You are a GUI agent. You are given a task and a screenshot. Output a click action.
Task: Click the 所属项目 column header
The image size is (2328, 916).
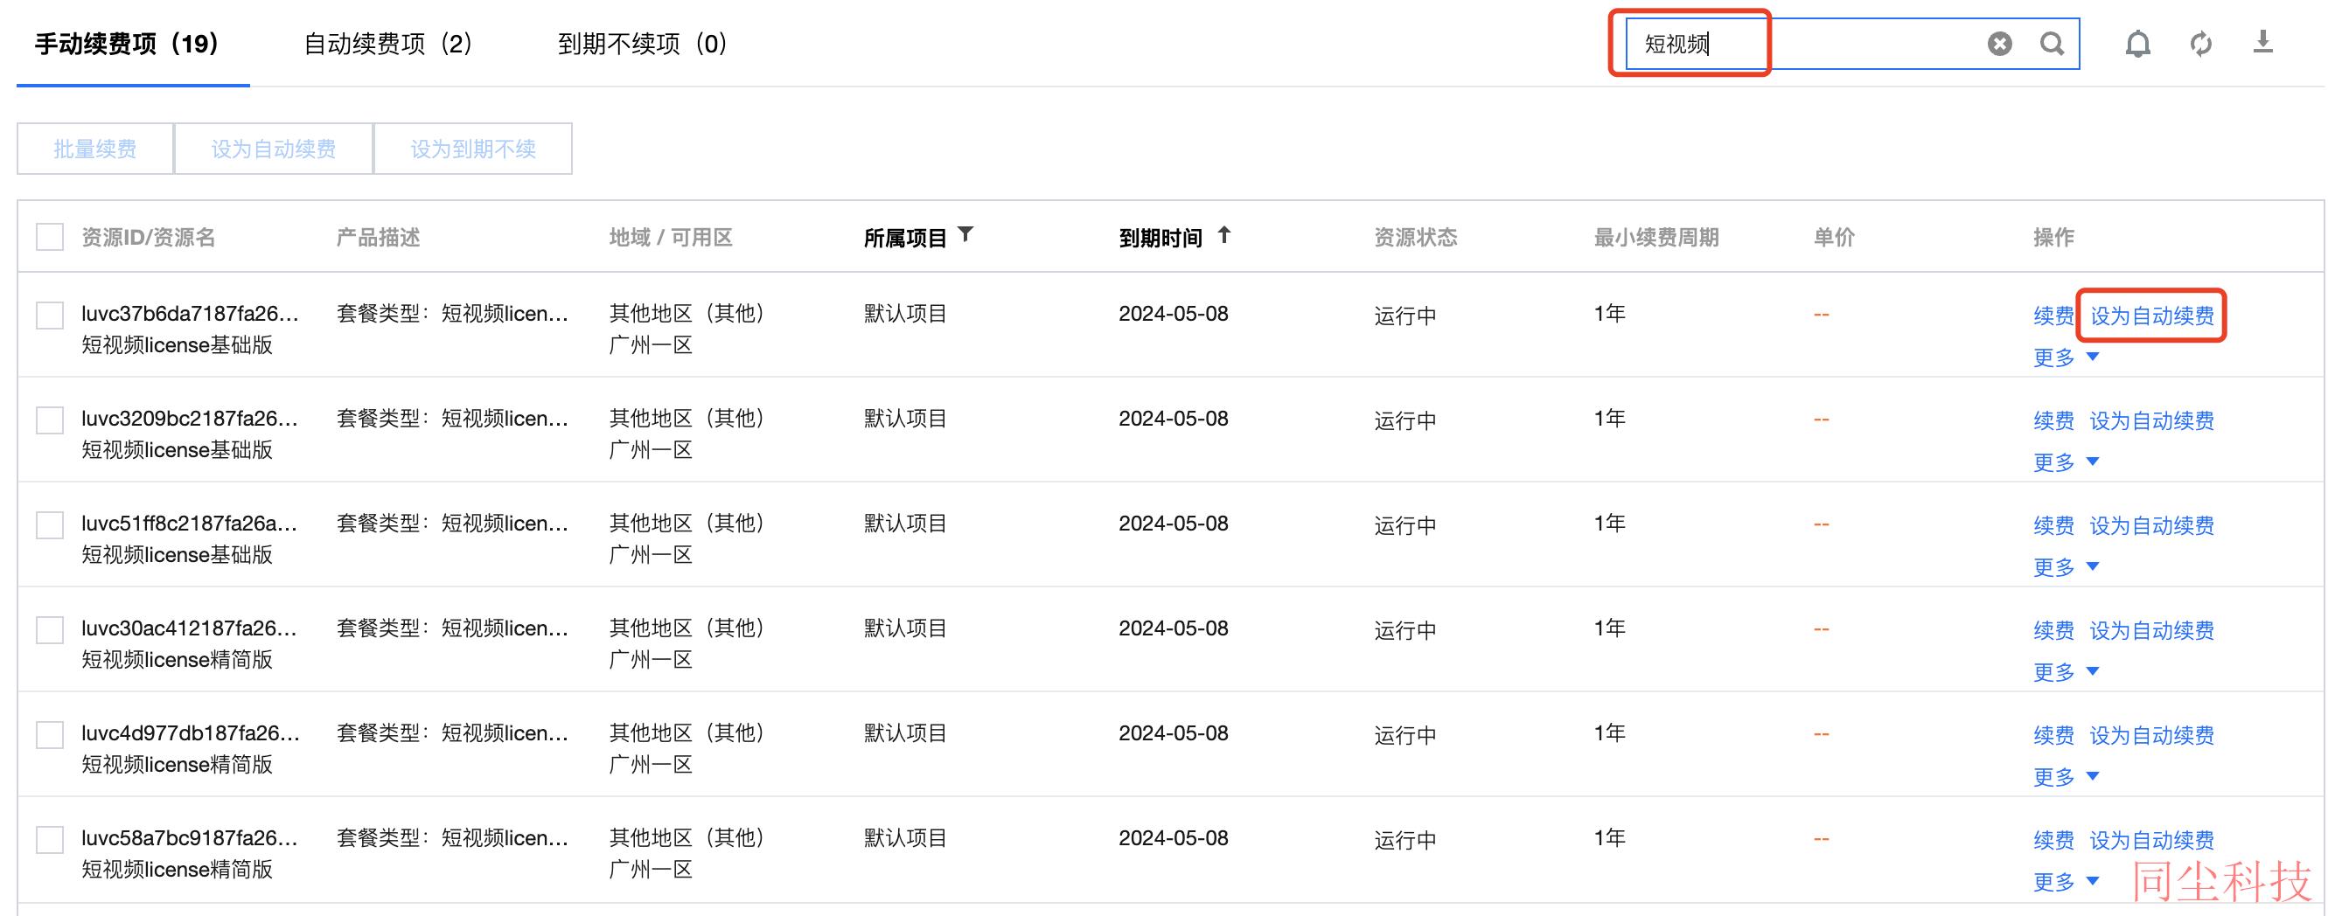tap(904, 238)
